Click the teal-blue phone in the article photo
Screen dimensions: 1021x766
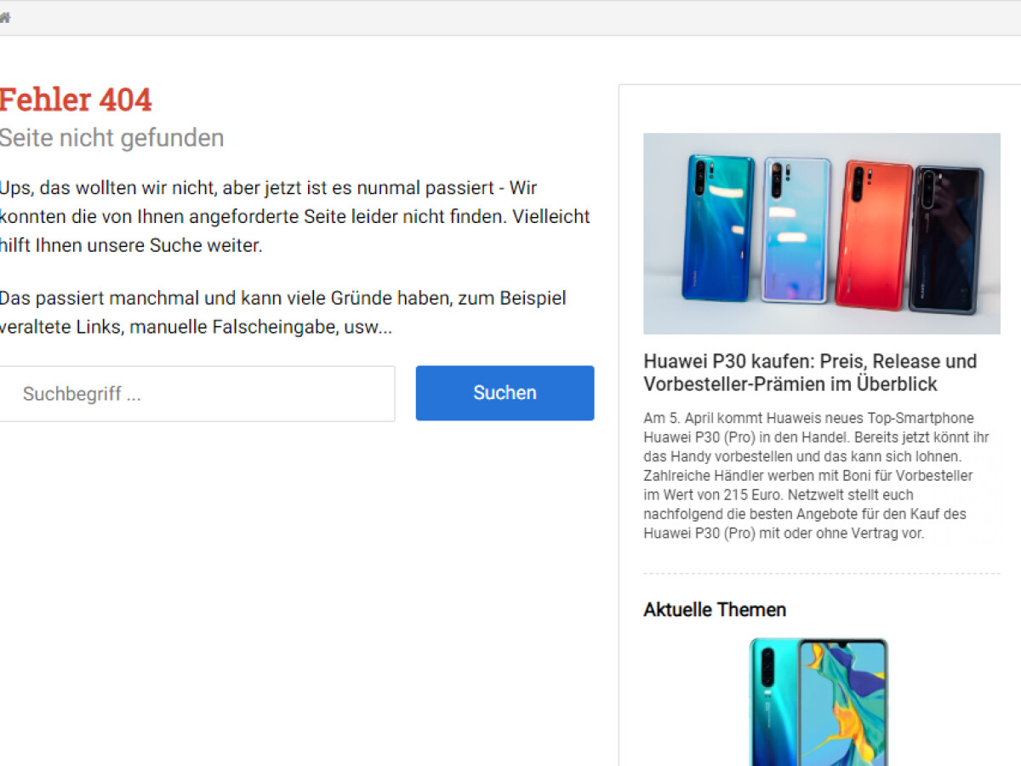click(x=721, y=226)
